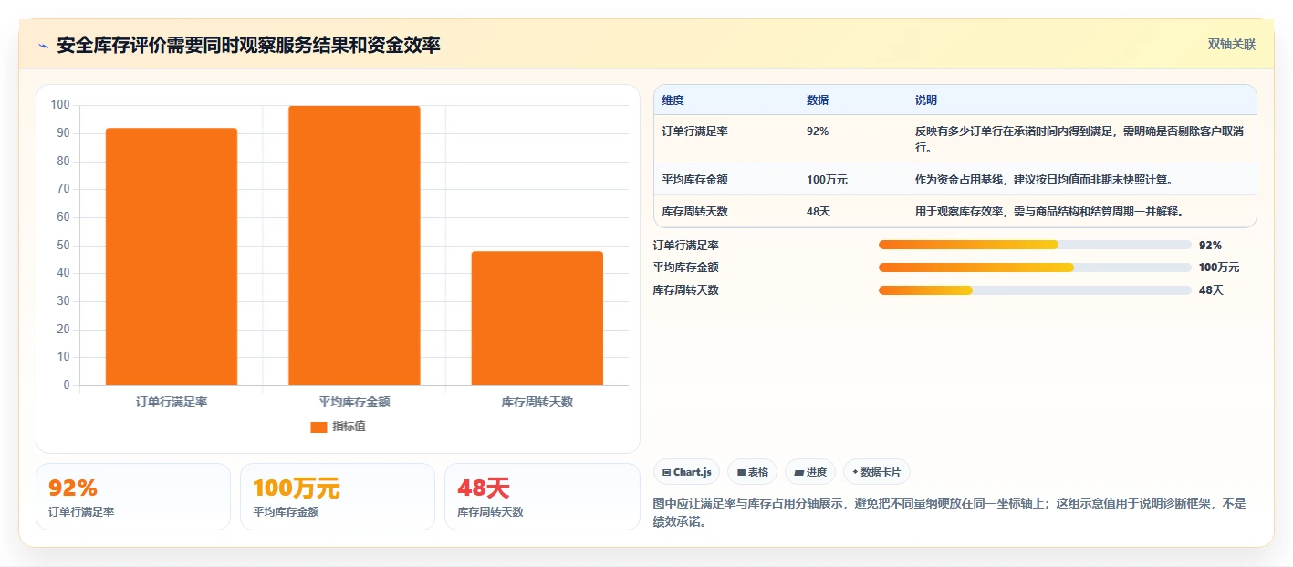1293x567 pixels.
Task: Click the 订单行满足率 bar in the chart
Action: coord(172,257)
